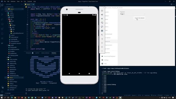Open the File menu

(x=5, y=1)
